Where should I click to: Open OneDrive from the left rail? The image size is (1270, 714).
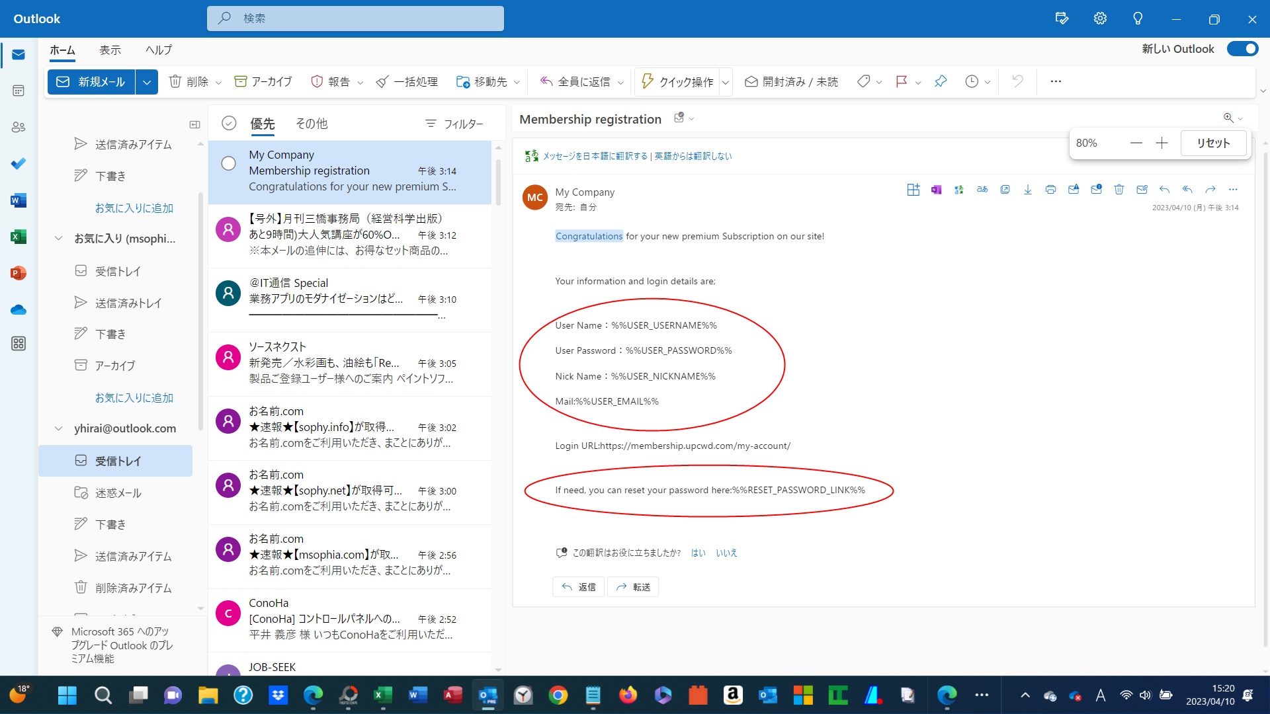19,309
